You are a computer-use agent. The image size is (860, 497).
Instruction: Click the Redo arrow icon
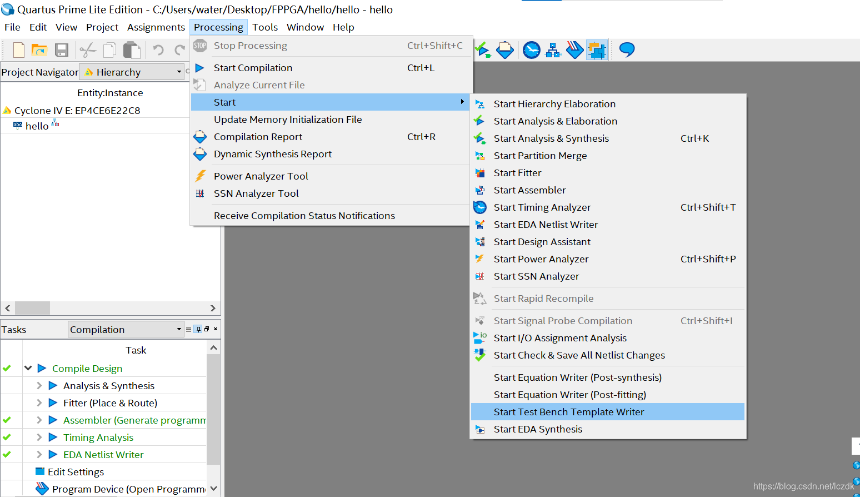pyautogui.click(x=179, y=50)
